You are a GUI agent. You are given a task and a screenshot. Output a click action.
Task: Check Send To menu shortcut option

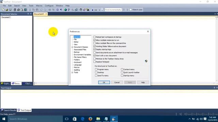point(96,76)
